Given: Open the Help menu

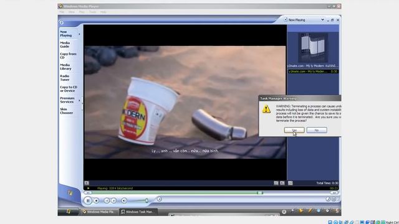Looking at the screenshot, I should 103,12.
